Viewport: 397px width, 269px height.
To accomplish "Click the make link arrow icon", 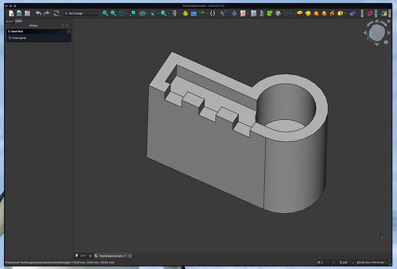I will pos(202,13).
